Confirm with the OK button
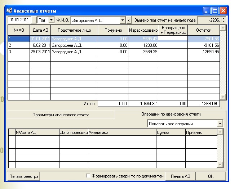This screenshot has height=189, width=239. 210,176
